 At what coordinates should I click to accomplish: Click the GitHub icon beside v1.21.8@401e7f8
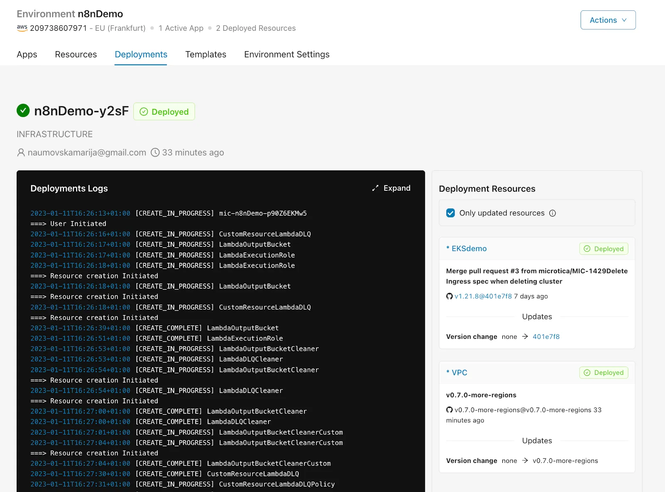coord(449,296)
